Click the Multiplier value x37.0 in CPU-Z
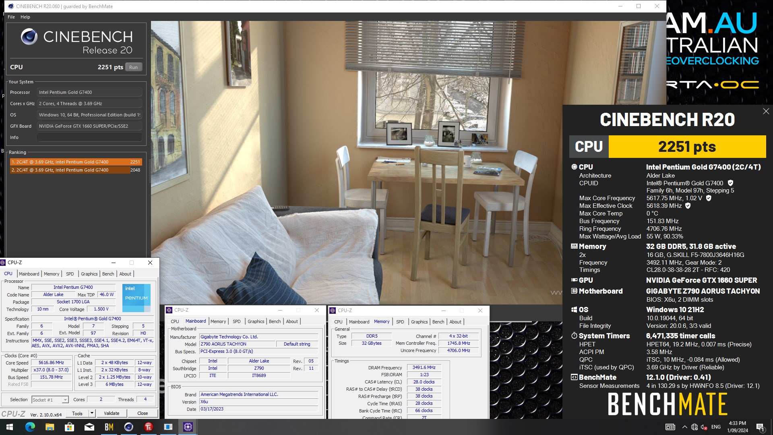The image size is (773, 435). pyautogui.click(x=51, y=370)
